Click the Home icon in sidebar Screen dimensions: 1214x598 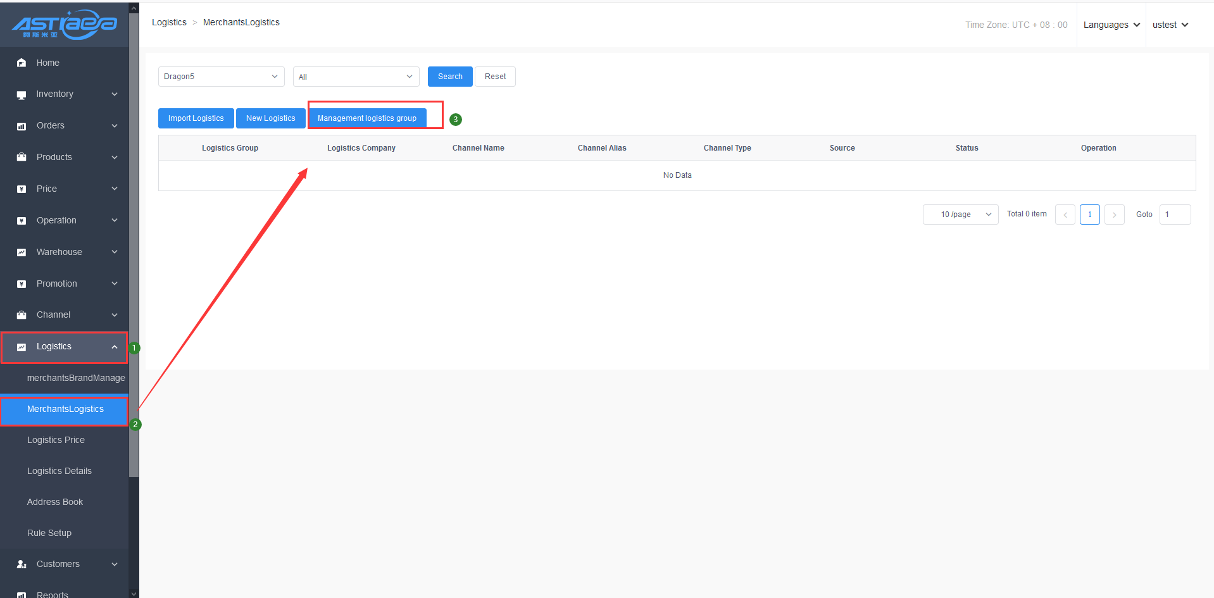pyautogui.click(x=22, y=63)
